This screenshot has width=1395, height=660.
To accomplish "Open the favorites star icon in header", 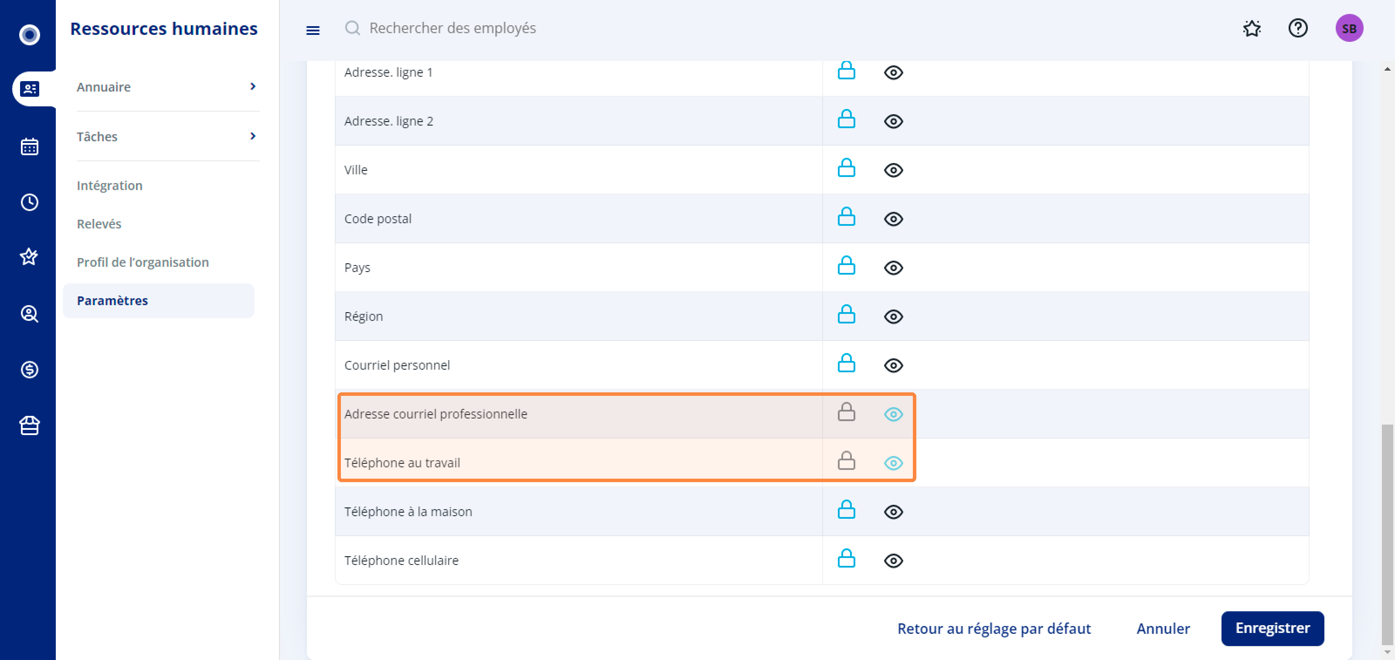I will click(x=1252, y=28).
